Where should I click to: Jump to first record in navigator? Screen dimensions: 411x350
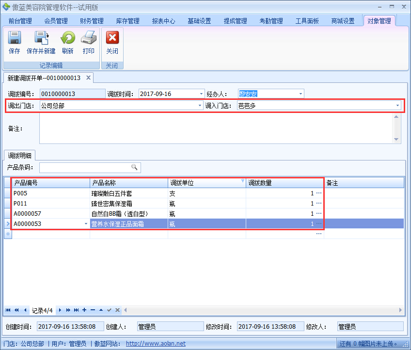point(8,310)
